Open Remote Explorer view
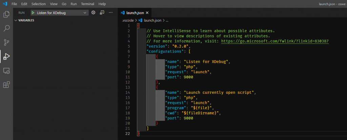Viewport: 347px width, 140px height. [x=6, y=71]
